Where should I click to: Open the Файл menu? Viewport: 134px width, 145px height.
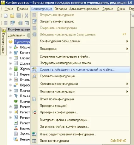coord(9,9)
